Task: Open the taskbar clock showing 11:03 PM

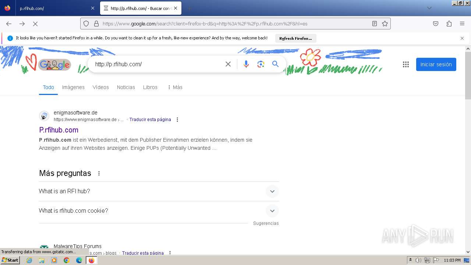Action: click(452, 260)
